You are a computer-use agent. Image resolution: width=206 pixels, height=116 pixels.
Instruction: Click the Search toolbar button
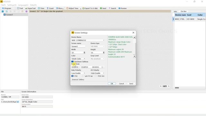pyautogui.click(x=112, y=8)
